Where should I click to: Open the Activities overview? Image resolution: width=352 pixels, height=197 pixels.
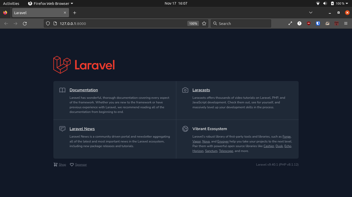11,3
